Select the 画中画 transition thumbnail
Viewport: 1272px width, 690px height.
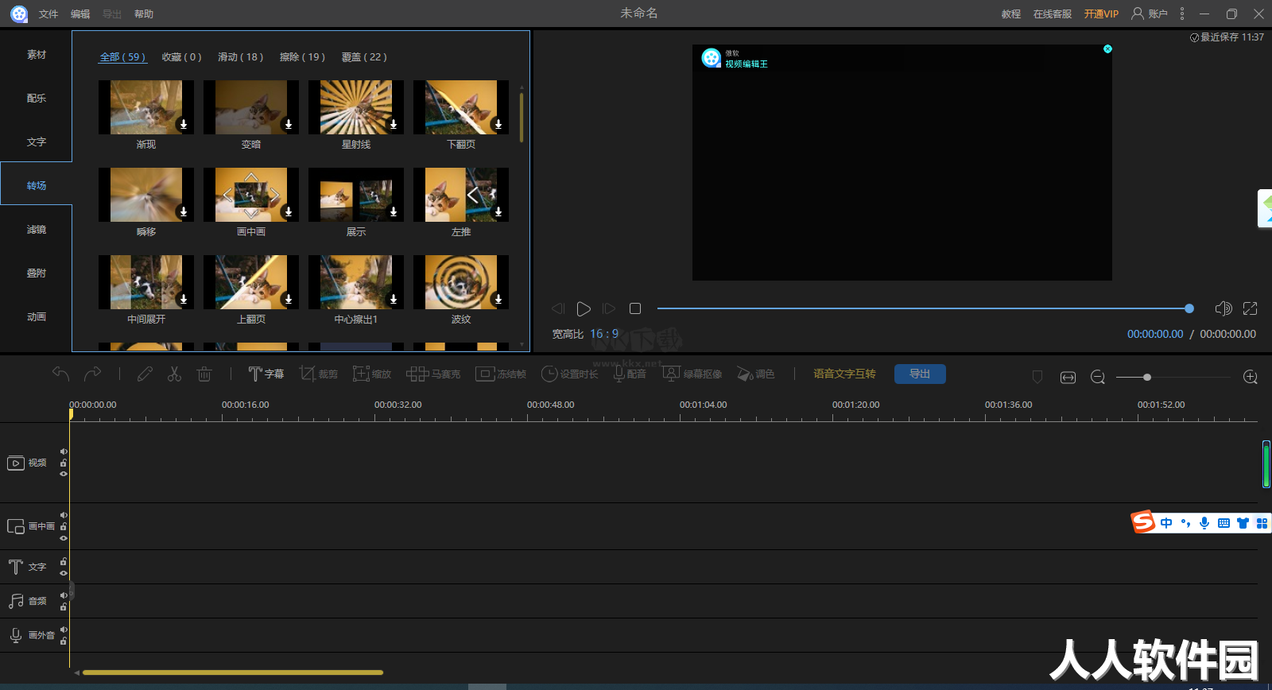[x=251, y=195]
